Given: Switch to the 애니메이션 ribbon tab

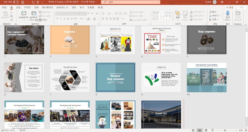Looking at the screenshot, I should [47, 7].
